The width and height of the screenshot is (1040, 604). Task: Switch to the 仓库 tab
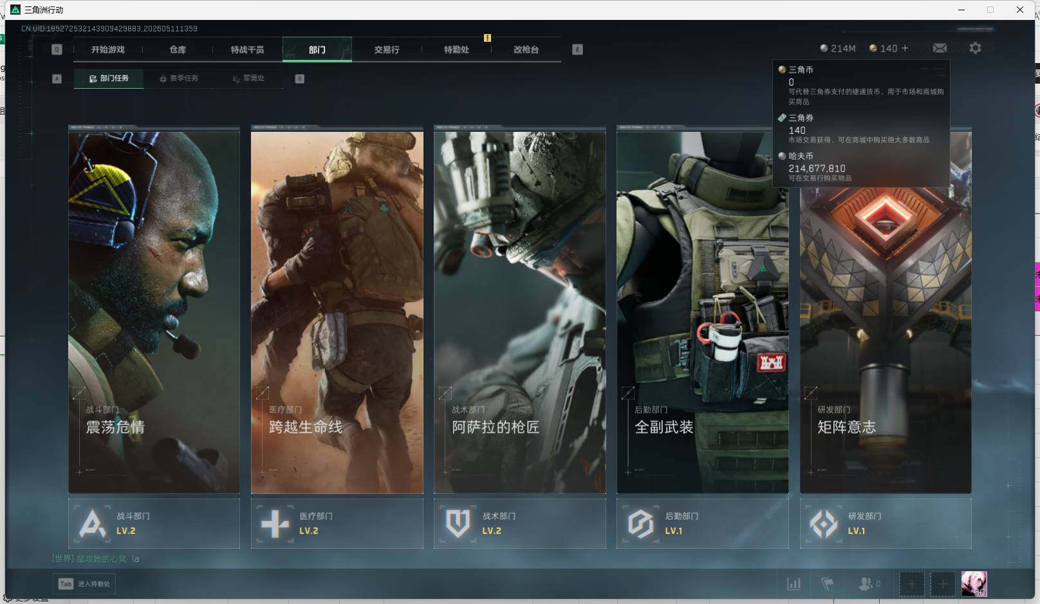[x=178, y=50]
